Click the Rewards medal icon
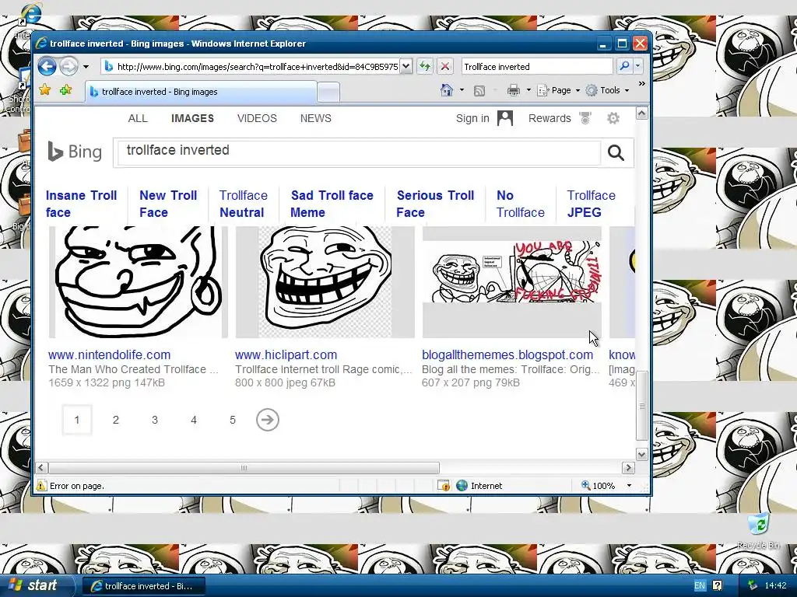797x597 pixels. [585, 118]
